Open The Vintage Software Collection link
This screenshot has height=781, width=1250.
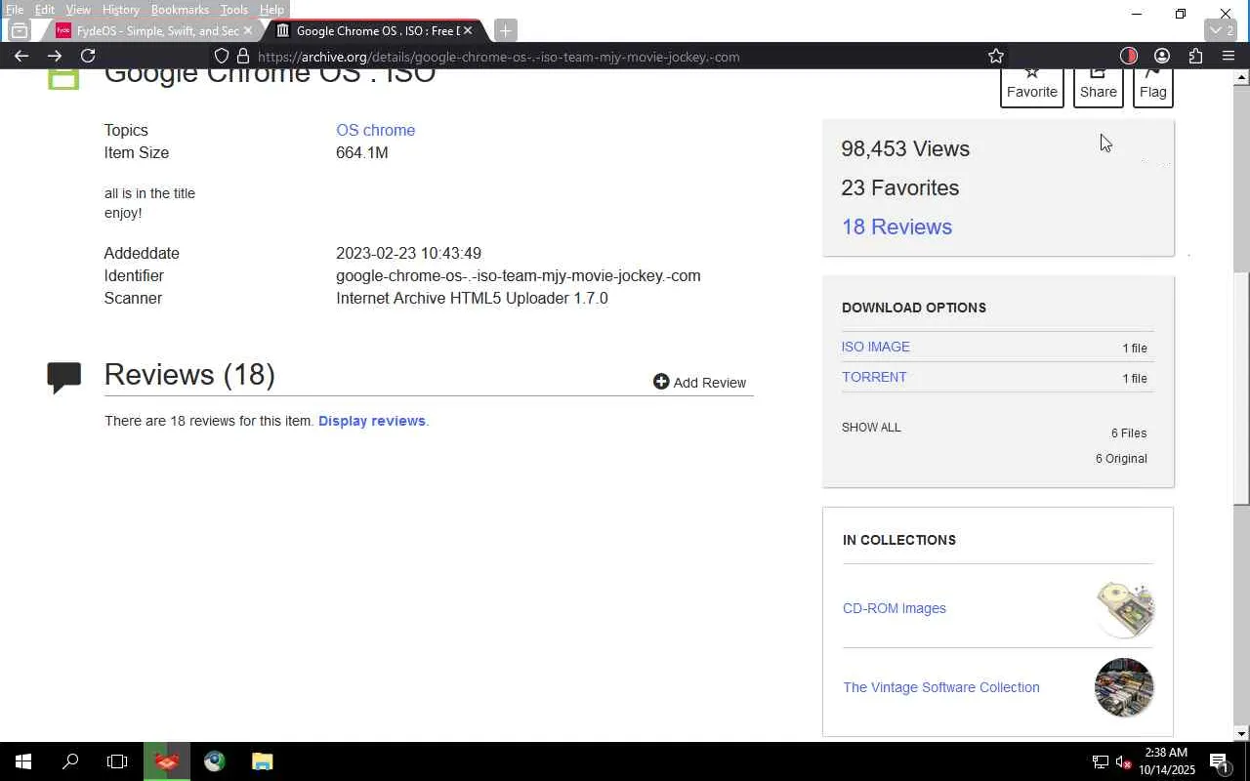[941, 687]
